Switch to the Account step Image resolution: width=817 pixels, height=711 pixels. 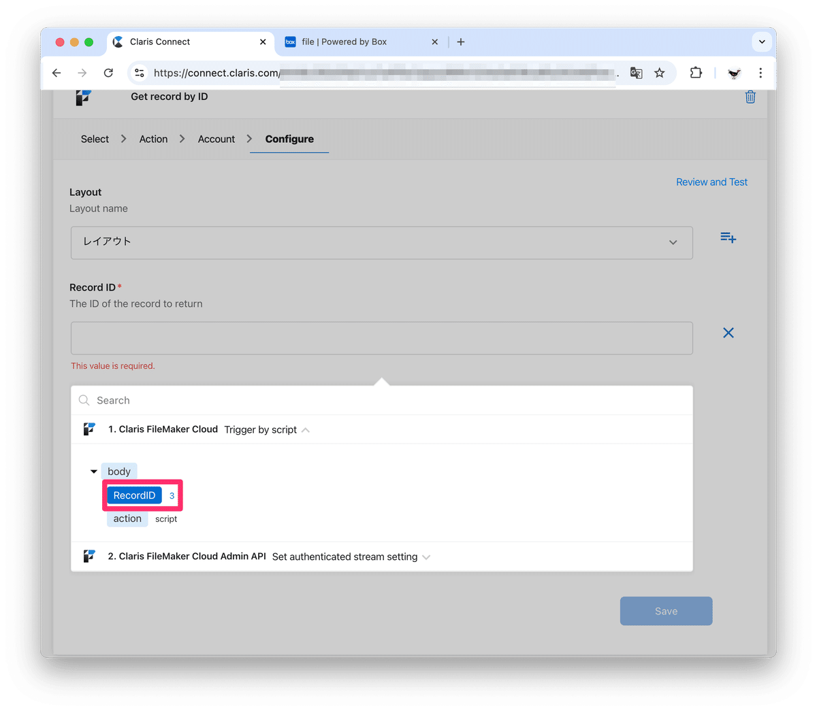point(216,139)
